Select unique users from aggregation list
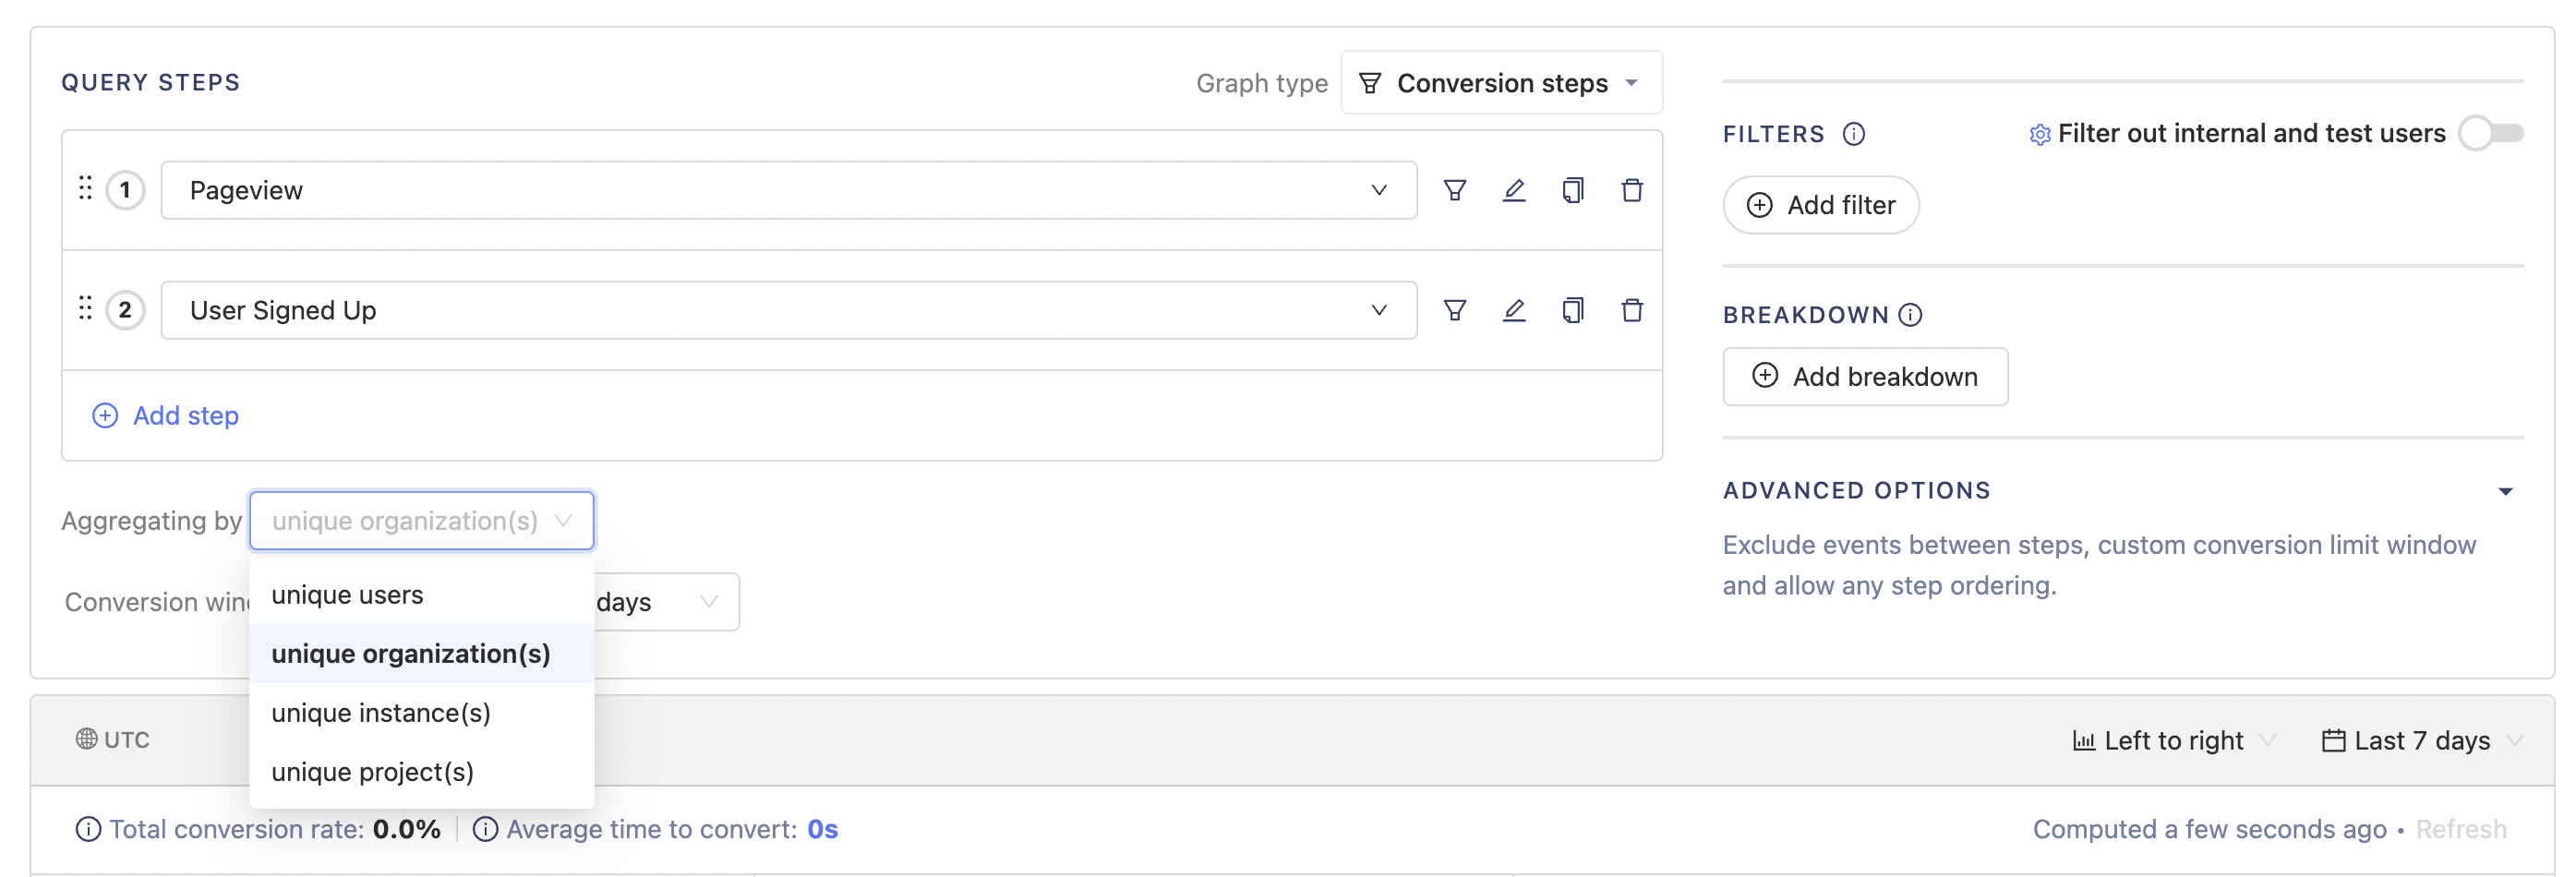Screen dimensions: 2576x877 [x=347, y=594]
